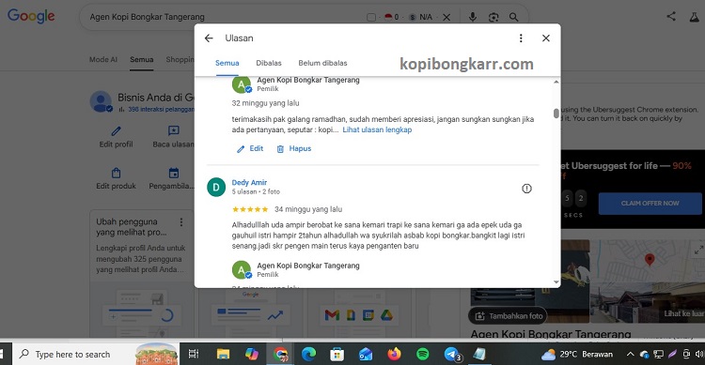This screenshot has height=365, width=705.
Task: Click the scroll up arrow in reviews list
Action: tap(556, 82)
